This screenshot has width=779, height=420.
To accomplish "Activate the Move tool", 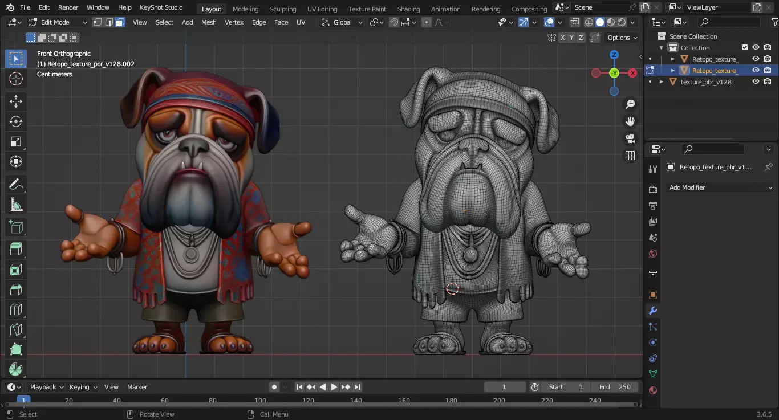I will (16, 101).
